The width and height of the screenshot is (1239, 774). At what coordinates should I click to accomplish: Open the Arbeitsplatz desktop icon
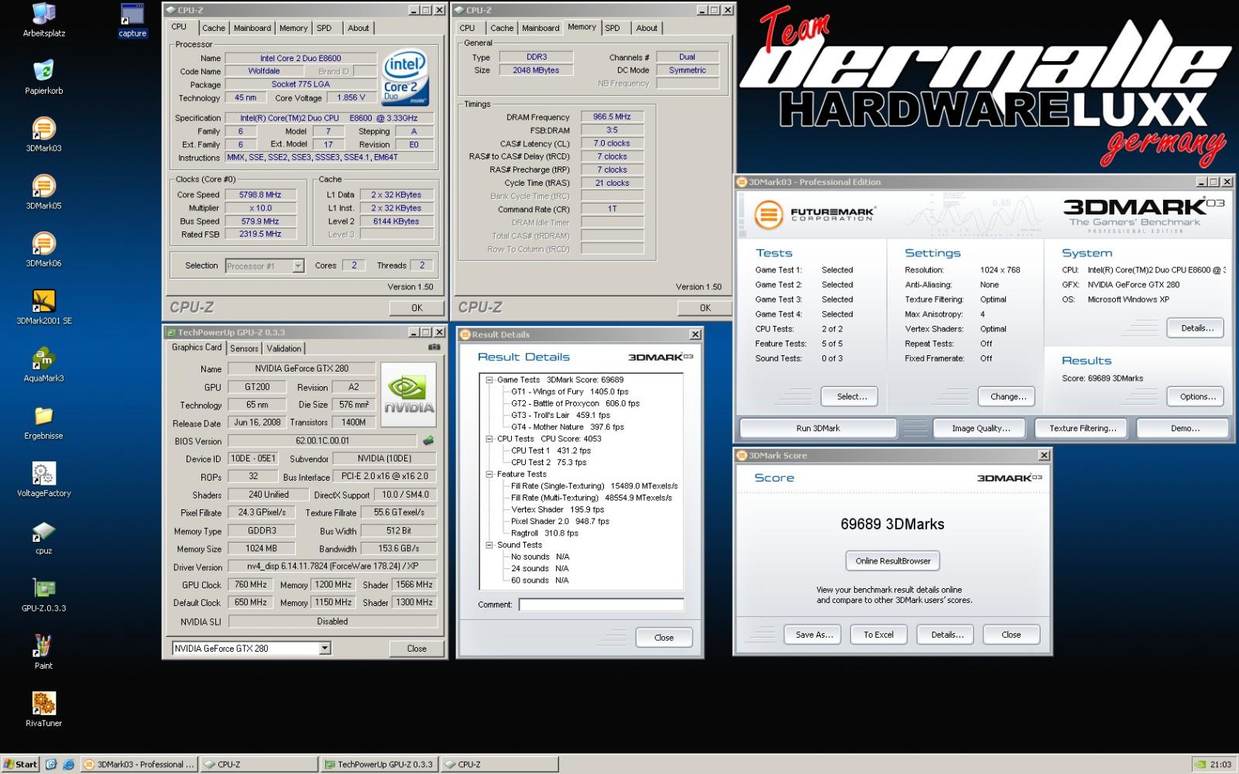click(44, 20)
